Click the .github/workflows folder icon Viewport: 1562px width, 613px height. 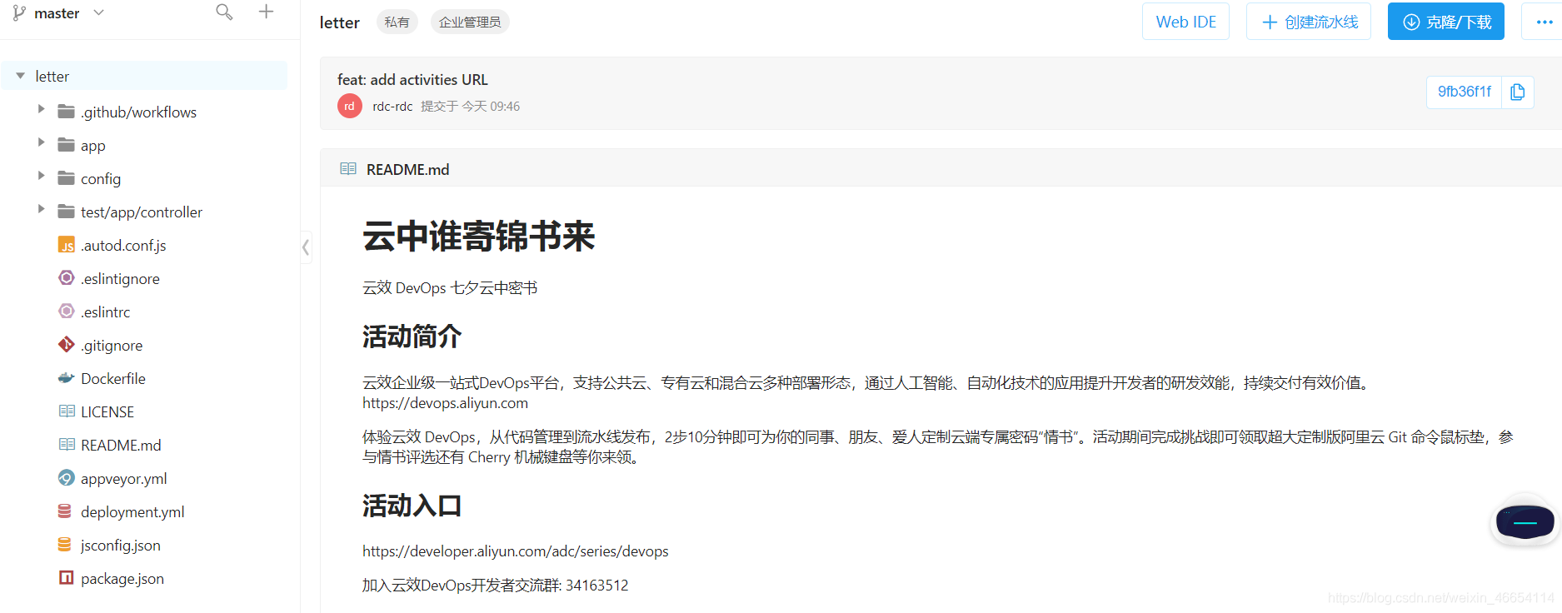pos(66,112)
